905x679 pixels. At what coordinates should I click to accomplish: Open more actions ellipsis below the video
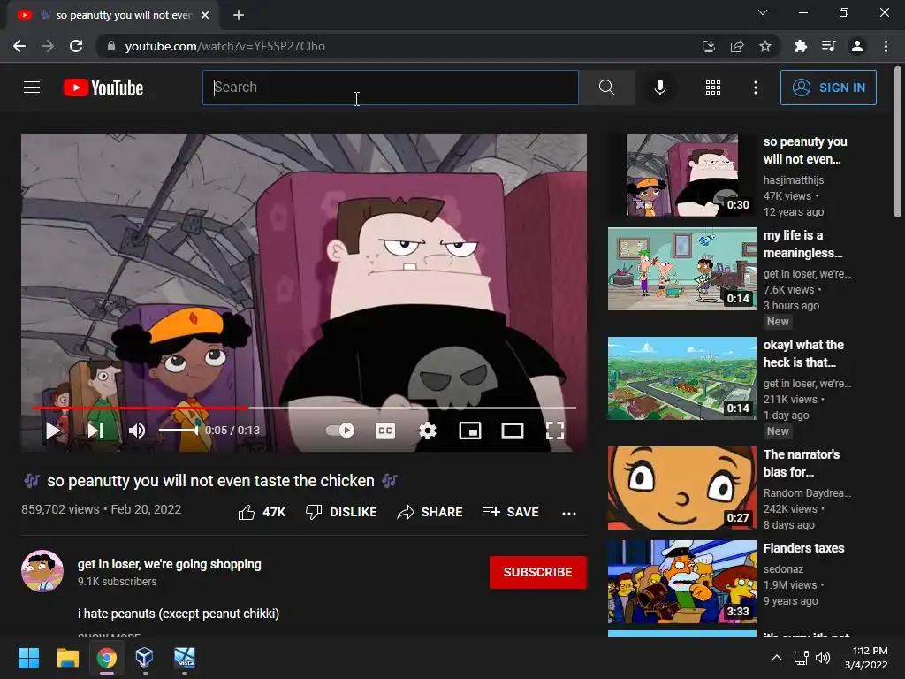569,513
